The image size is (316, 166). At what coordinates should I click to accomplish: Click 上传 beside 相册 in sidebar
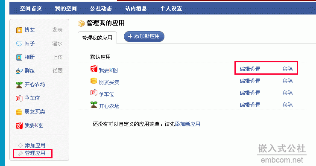pyautogui.click(x=58, y=57)
